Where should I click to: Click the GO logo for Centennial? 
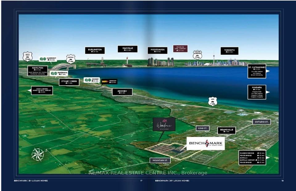54,73
